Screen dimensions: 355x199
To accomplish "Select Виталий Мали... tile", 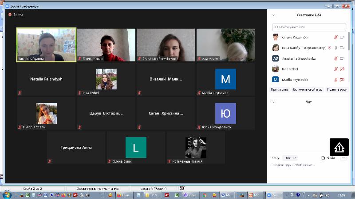I will tap(166, 79).
